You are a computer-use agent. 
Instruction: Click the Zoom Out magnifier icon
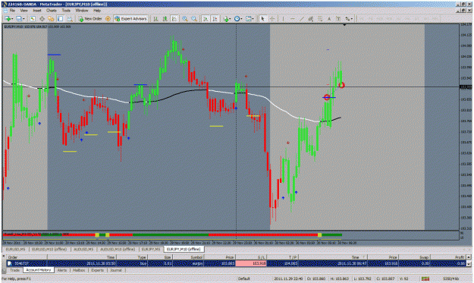194,19
